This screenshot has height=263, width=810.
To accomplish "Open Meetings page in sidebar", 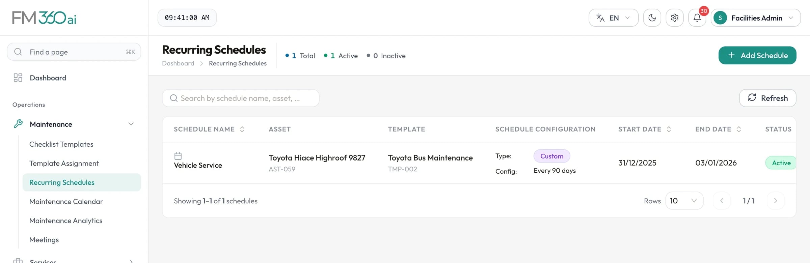I will pyautogui.click(x=44, y=240).
